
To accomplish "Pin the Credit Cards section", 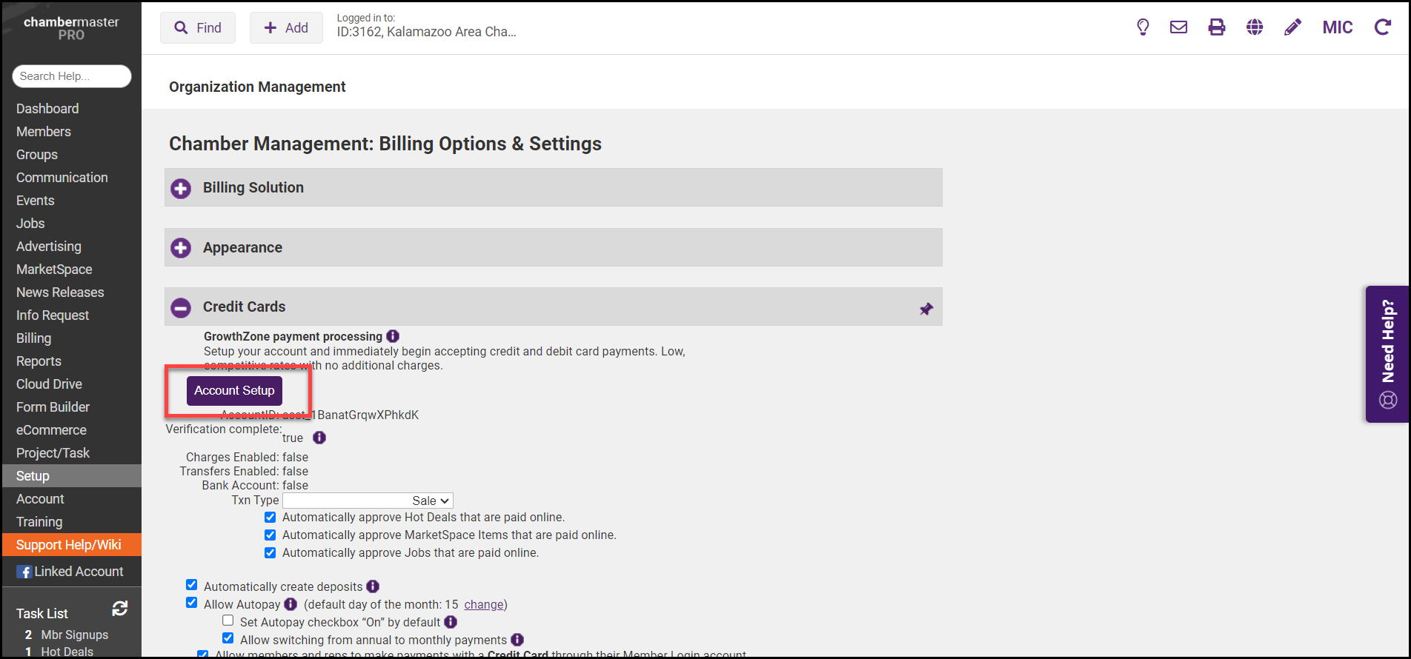I will (926, 309).
